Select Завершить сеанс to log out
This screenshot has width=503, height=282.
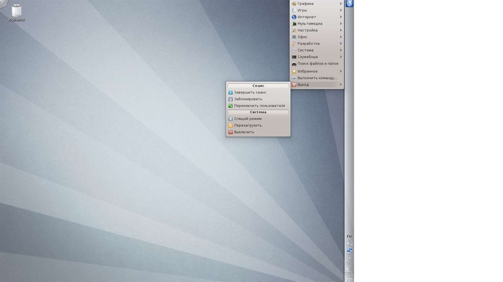250,92
